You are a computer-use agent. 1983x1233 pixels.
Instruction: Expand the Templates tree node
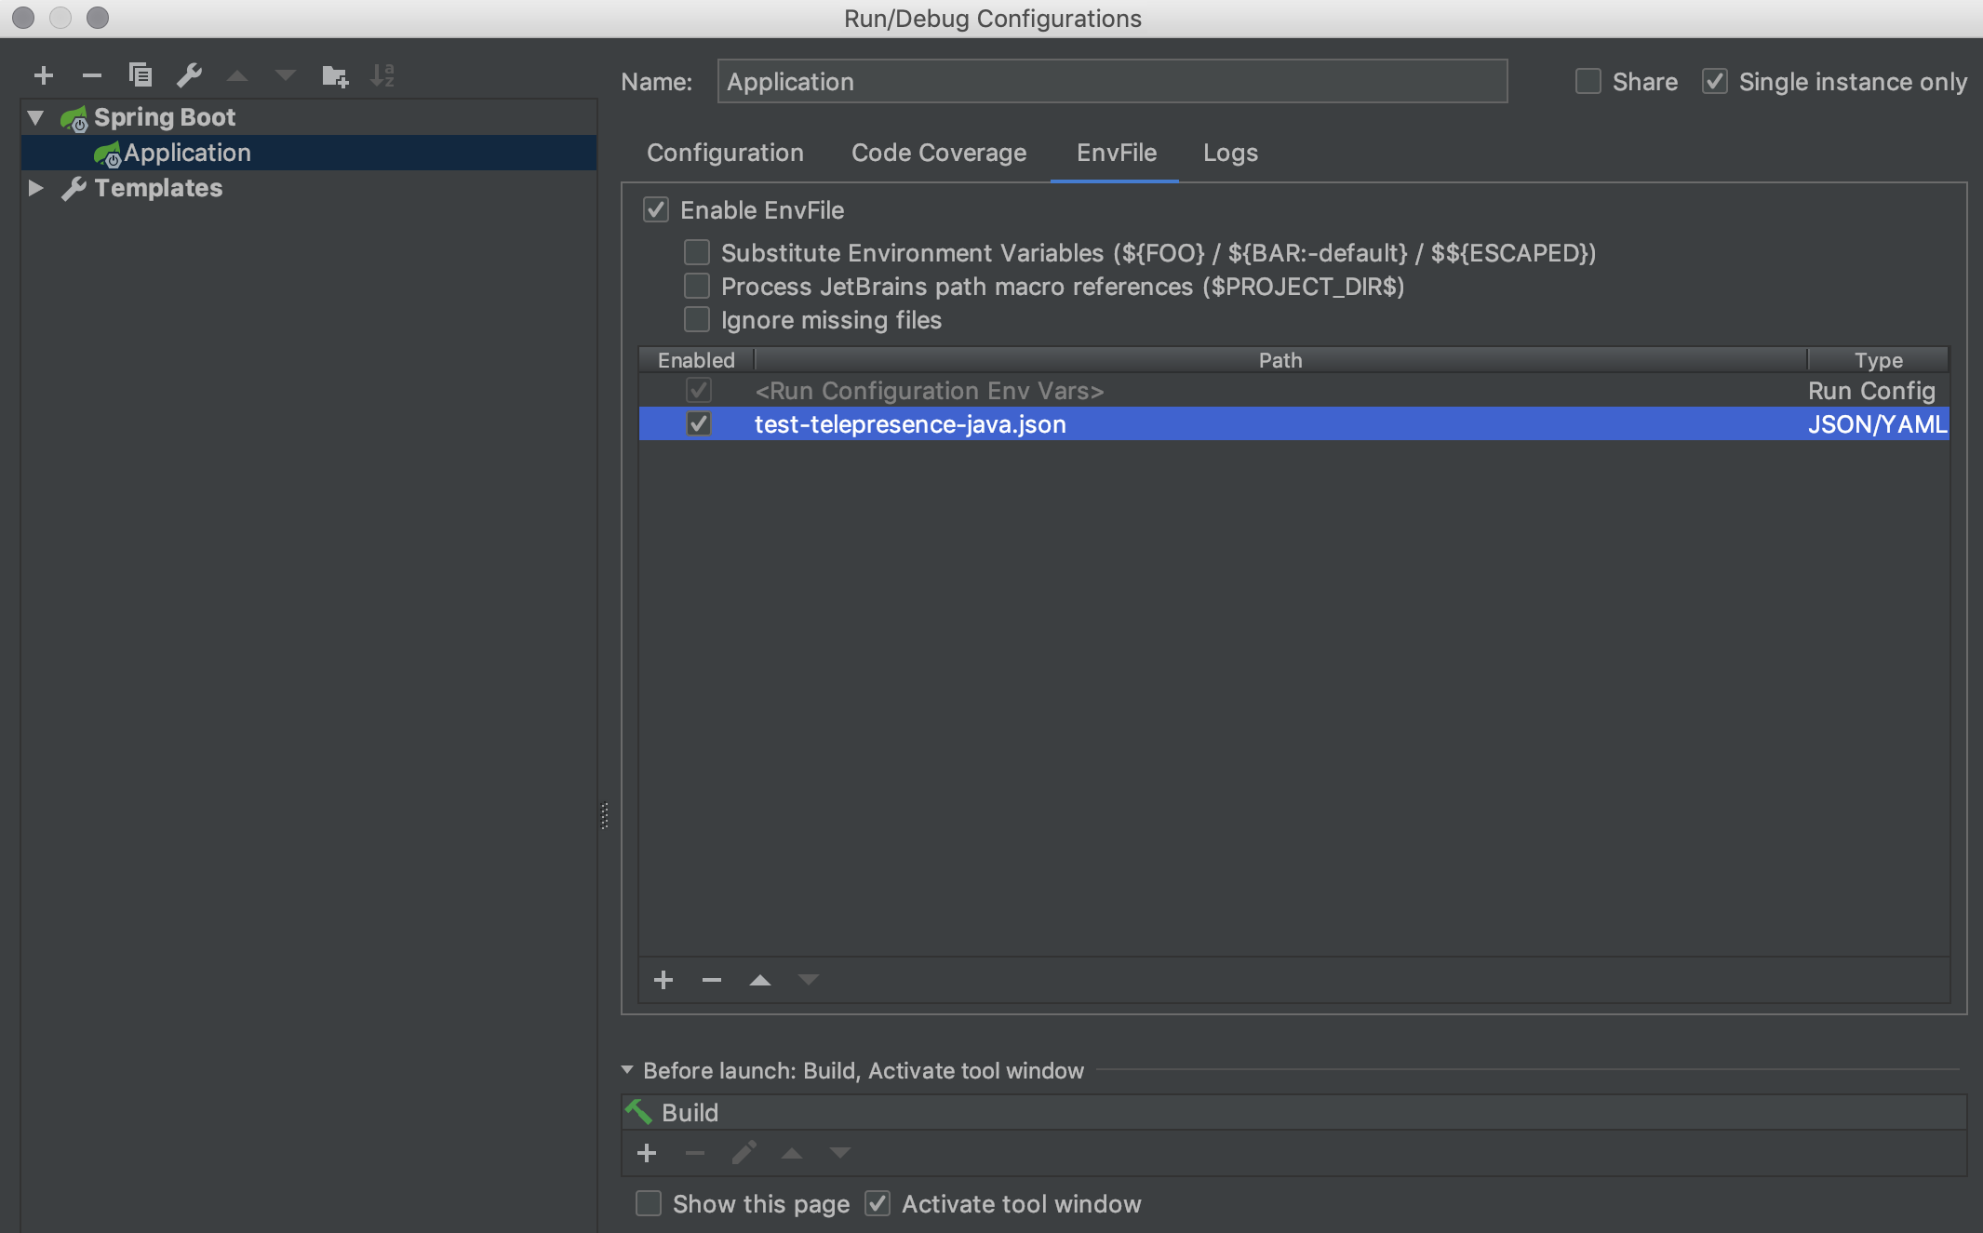35,188
